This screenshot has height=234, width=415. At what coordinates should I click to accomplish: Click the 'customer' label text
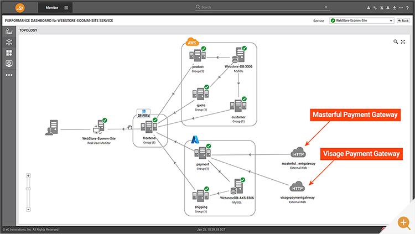click(x=238, y=117)
